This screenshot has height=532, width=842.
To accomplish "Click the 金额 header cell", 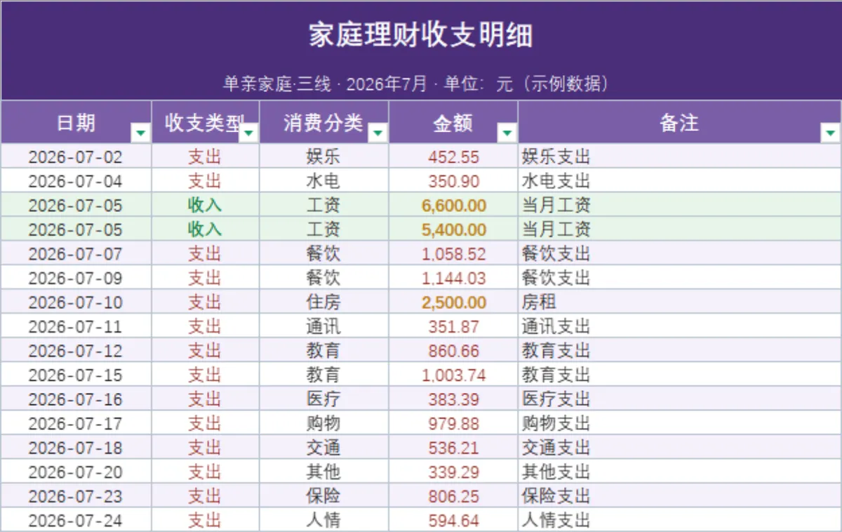I will [x=453, y=123].
